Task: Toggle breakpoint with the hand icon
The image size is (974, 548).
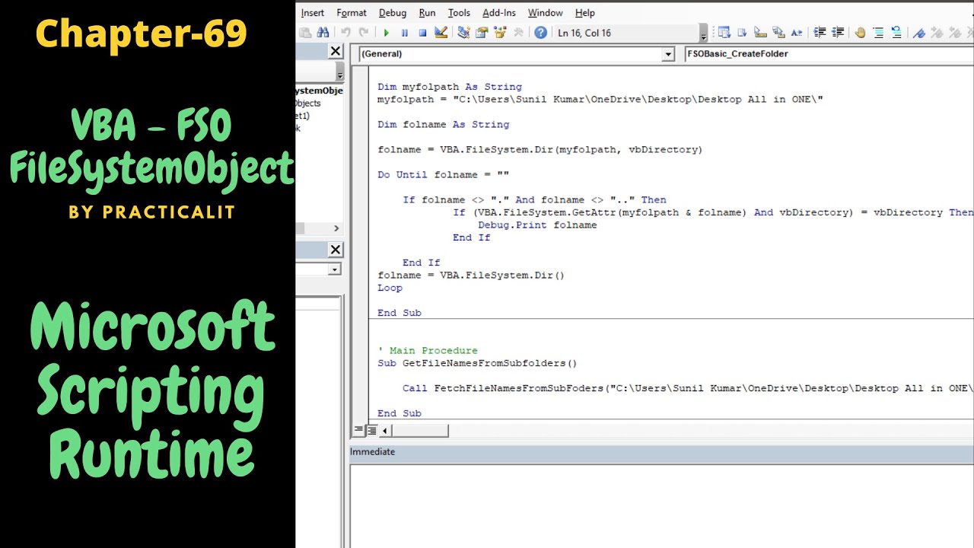Action: (860, 33)
